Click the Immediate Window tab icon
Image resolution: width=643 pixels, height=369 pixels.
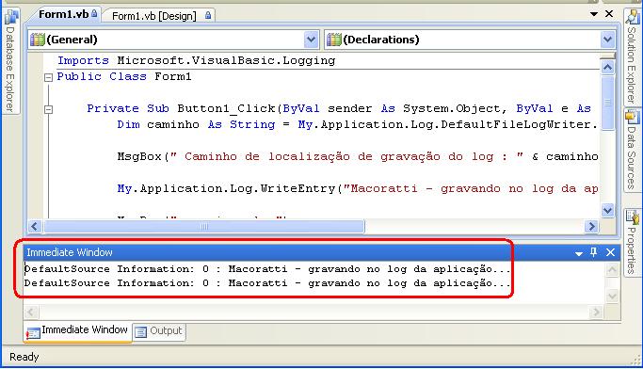click(33, 333)
